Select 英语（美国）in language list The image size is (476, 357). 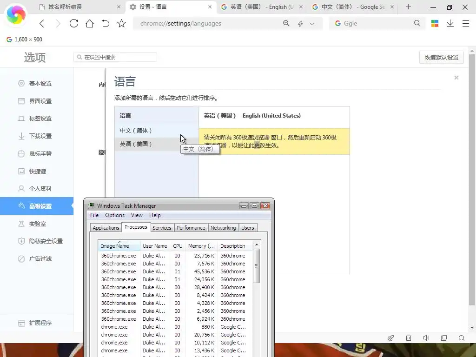(156, 144)
